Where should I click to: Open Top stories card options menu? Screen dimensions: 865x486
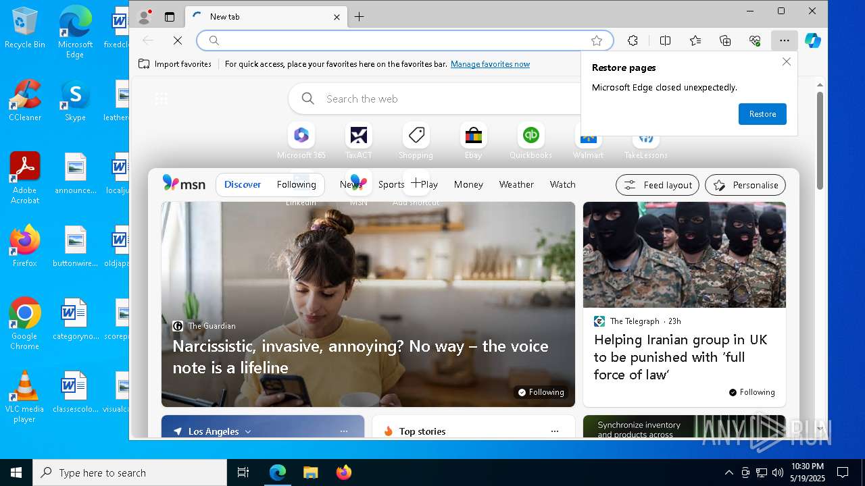coord(555,431)
